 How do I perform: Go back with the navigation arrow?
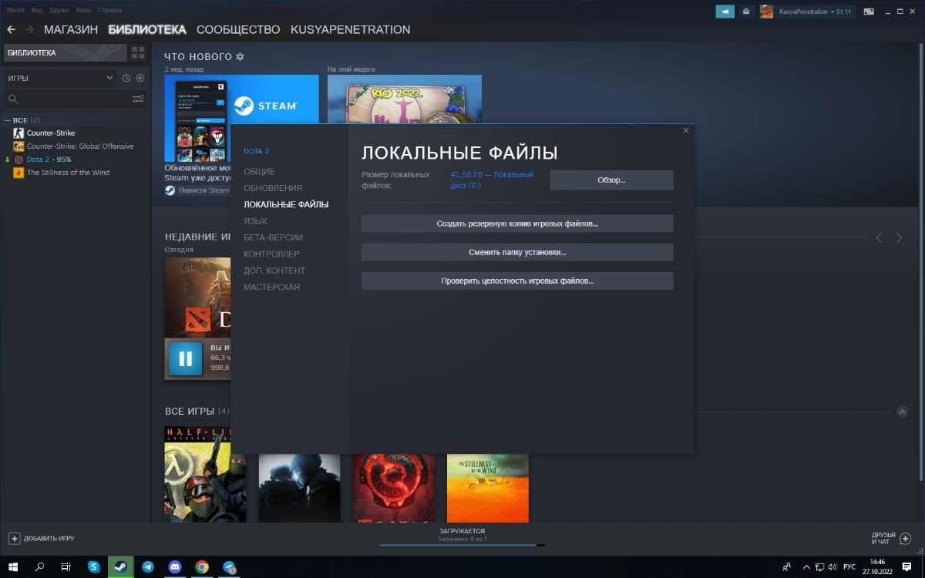click(12, 29)
